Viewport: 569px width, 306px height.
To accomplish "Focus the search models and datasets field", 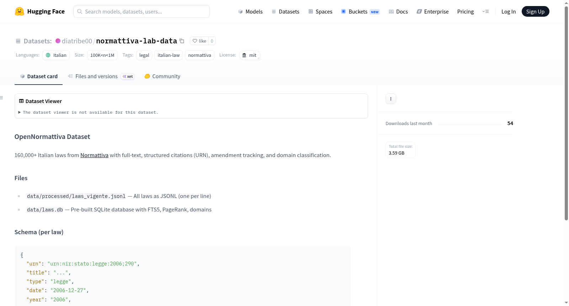I will (x=142, y=11).
